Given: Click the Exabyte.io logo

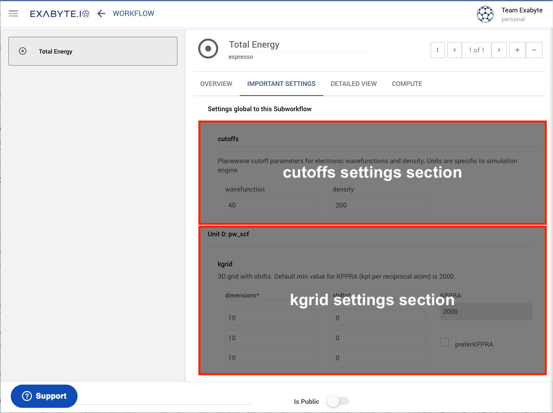Looking at the screenshot, I should click(x=60, y=14).
